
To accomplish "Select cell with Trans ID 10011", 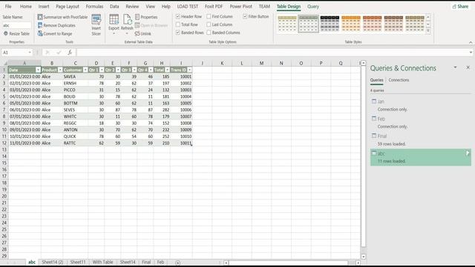I will (181, 143).
